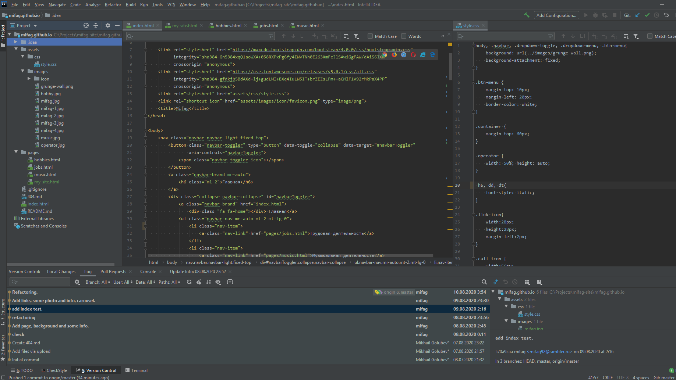Enable Match Case in style.css search
This screenshot has width=676, height=380.
coord(650,36)
